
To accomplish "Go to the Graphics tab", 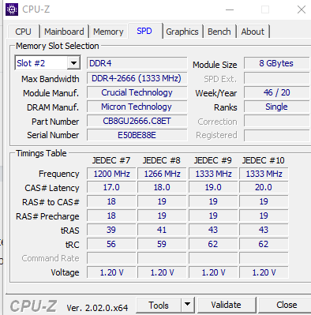I will pos(182,32).
